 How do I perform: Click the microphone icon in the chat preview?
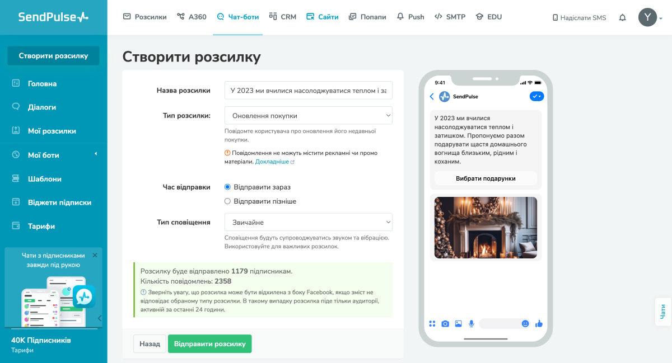click(x=471, y=323)
